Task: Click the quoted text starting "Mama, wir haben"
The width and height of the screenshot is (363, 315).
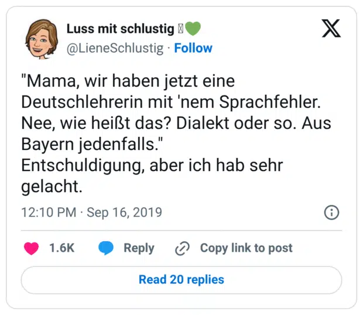Action: [128, 80]
